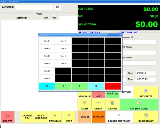Pay with CHECK button
The height and width of the screenshot is (128, 160).
pyautogui.click(x=99, y=104)
